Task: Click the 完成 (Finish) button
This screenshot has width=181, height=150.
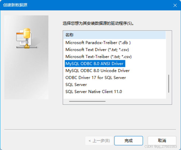Action: pyautogui.click(x=129, y=141)
